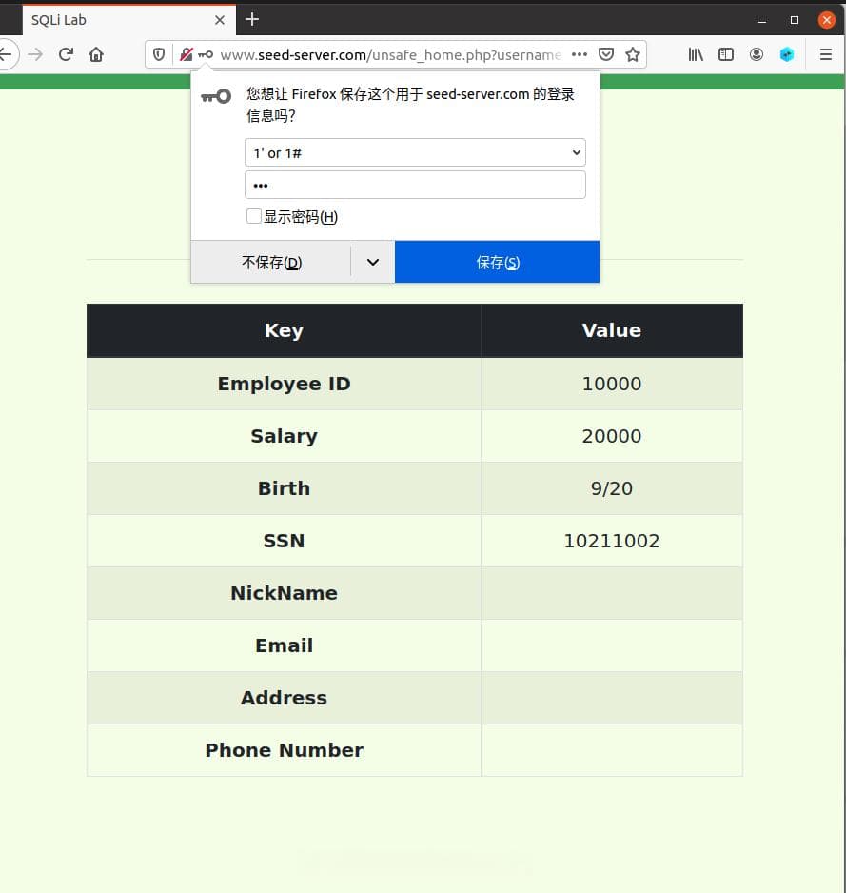Click the insecure connection lock icon
The width and height of the screenshot is (846, 893).
187,54
